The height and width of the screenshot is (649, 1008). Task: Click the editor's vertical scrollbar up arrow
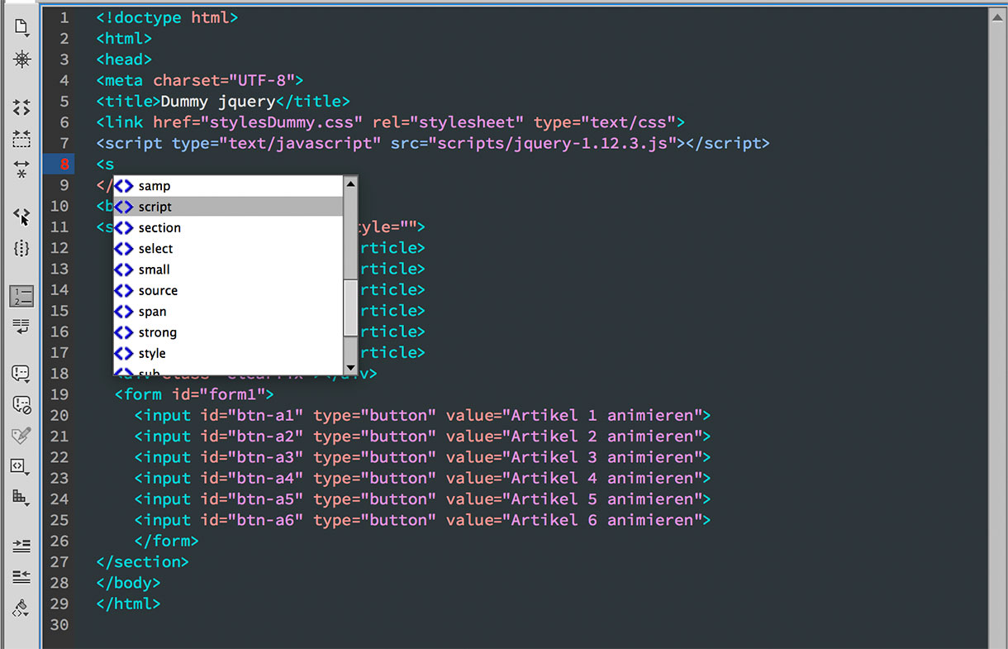click(996, 15)
